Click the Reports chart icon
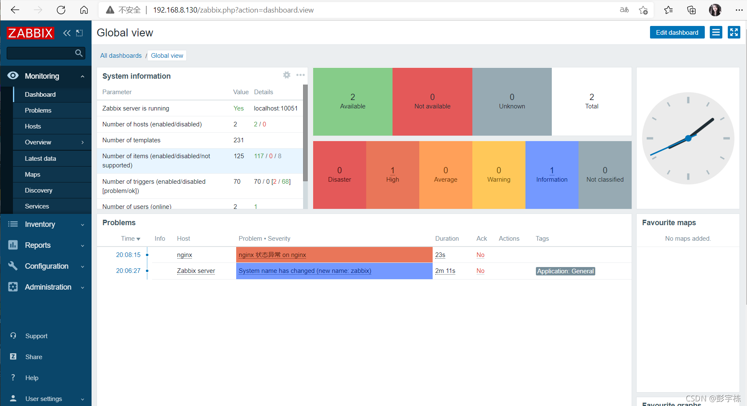Screen dimensions: 747x406 pyautogui.click(x=13, y=245)
